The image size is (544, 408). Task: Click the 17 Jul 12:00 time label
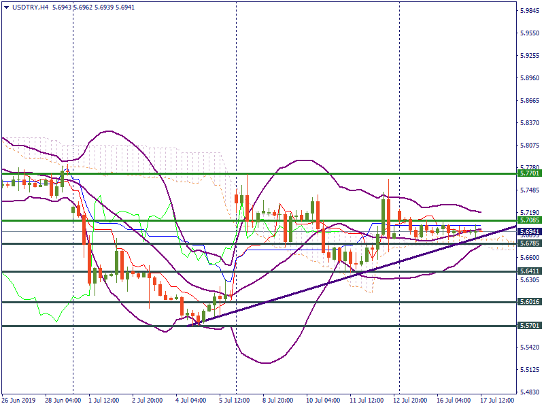coord(496,401)
